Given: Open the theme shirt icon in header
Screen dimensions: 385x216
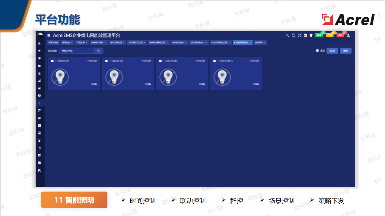Looking at the screenshot, I should tap(311, 35).
